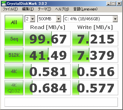
Task: Start the 4K QD32 benchmark test
Action: (x=14, y=88)
